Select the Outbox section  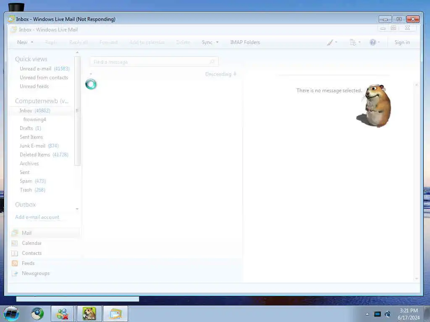pyautogui.click(x=25, y=205)
